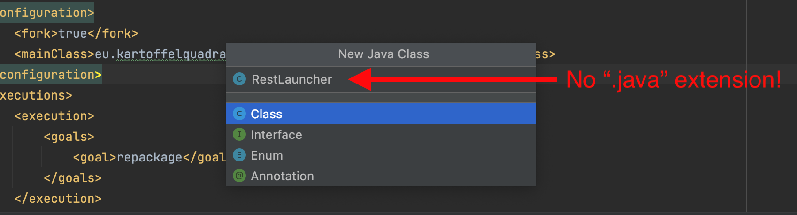The width and height of the screenshot is (797, 215).
Task: Click the @ icon next to Annotation
Action: coord(239,176)
